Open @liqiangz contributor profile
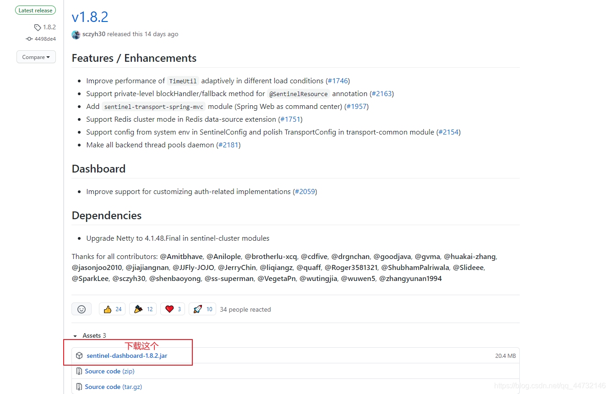The width and height of the screenshot is (610, 394). [x=276, y=268]
